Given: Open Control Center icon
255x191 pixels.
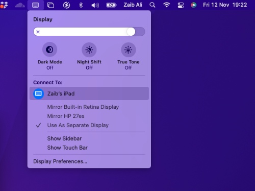Looking at the screenshot, I should [x=181, y=5].
